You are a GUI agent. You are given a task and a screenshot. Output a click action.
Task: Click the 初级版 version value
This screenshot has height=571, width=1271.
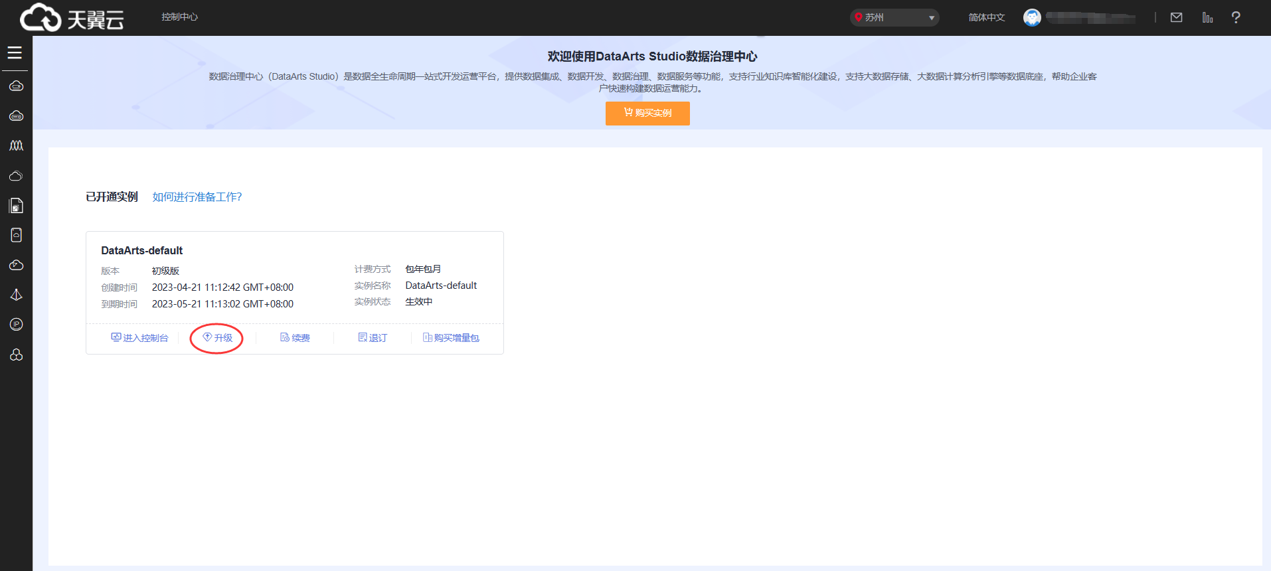pyautogui.click(x=165, y=271)
